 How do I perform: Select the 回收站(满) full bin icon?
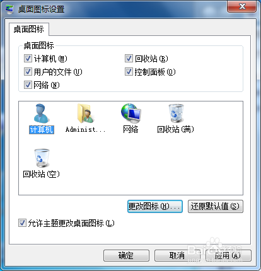[x=176, y=113]
